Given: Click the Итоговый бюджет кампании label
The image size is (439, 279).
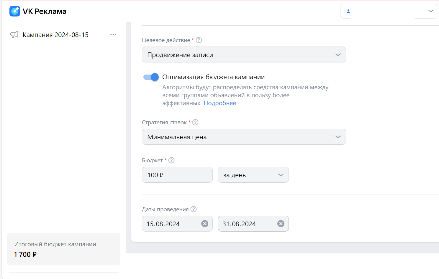Looking at the screenshot, I should point(55,244).
